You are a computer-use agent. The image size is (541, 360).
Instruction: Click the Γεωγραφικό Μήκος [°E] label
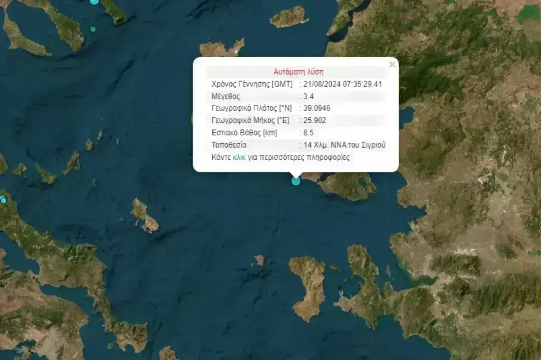[x=250, y=120]
